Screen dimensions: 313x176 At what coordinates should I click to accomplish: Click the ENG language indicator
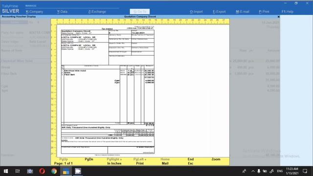click(280, 171)
